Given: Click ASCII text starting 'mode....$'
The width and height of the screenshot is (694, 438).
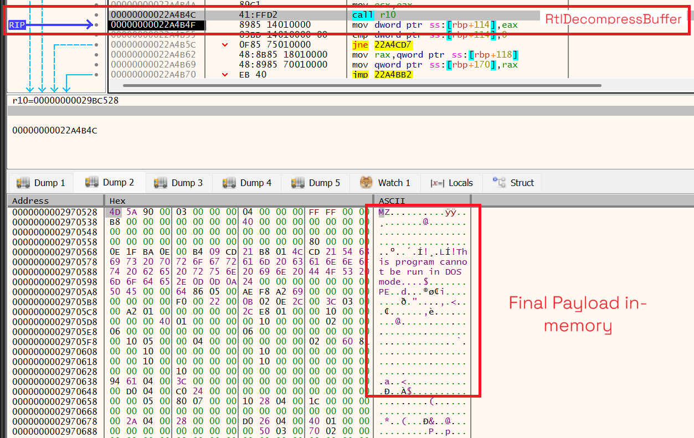Looking at the screenshot, I should (423, 282).
